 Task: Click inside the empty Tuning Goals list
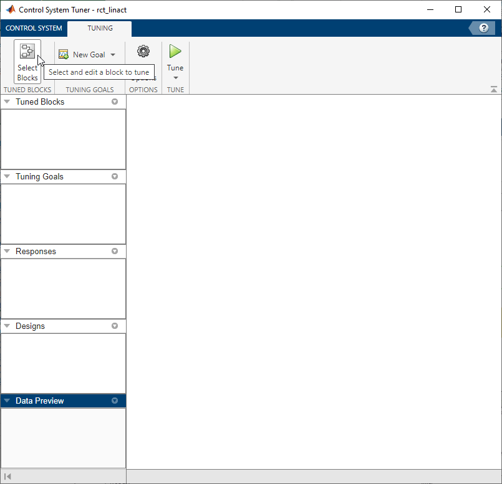click(64, 214)
